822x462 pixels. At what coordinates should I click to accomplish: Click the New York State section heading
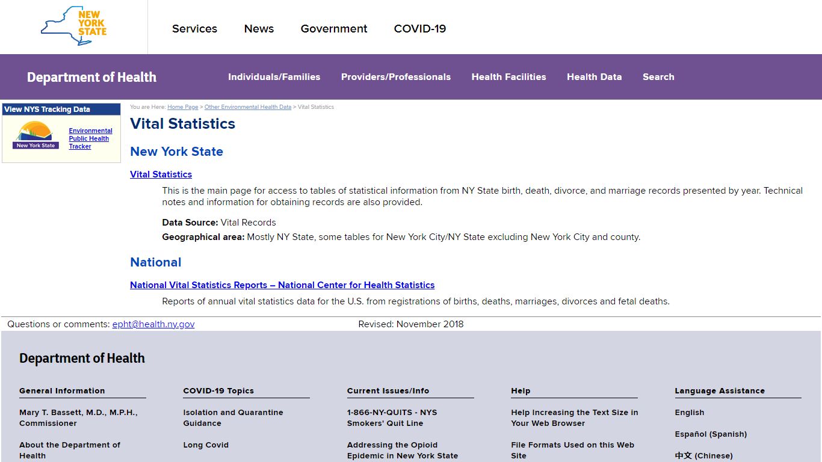(176, 152)
